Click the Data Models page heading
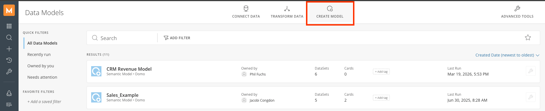 (x=44, y=12)
